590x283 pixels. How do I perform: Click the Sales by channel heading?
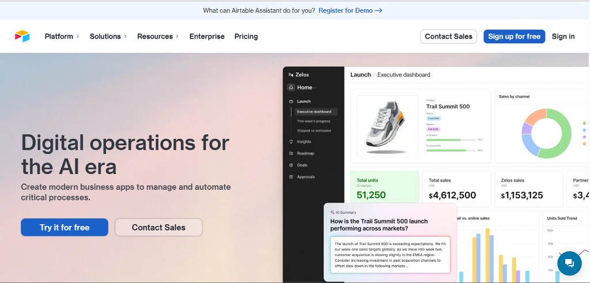click(x=514, y=97)
